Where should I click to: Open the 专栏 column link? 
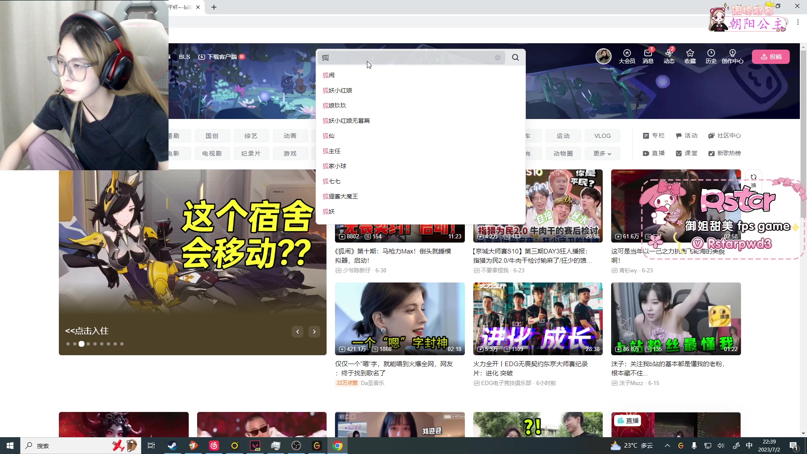click(654, 136)
